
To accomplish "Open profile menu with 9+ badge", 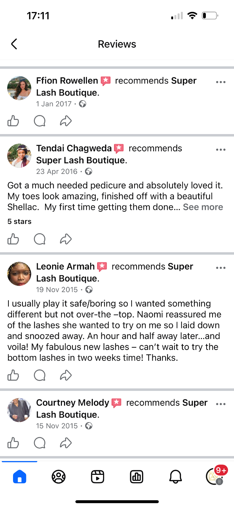I will (215, 476).
